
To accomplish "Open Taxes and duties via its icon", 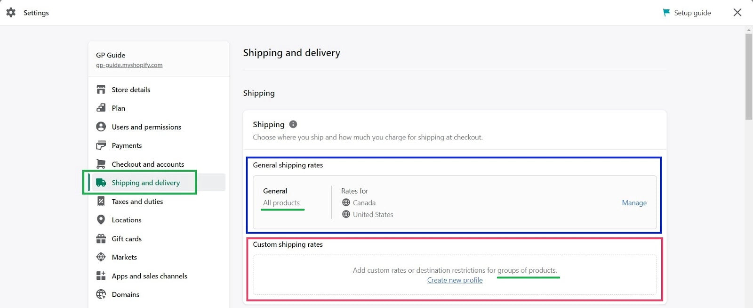I will [101, 201].
